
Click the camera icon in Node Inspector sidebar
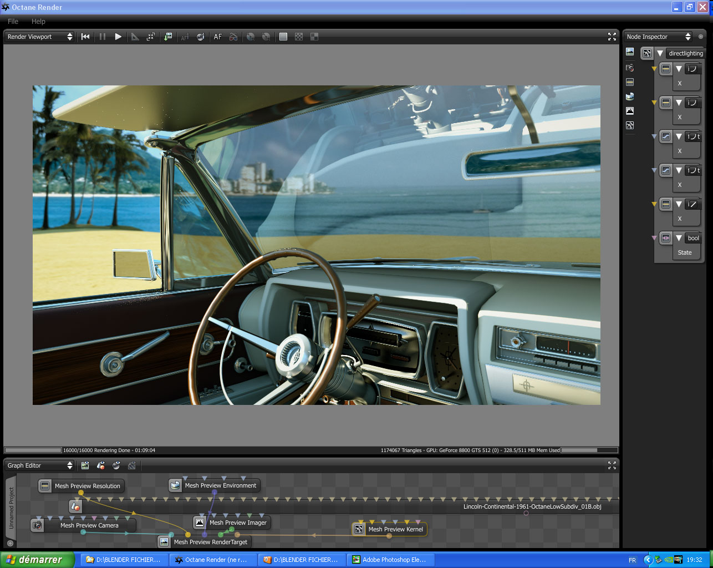[630, 67]
